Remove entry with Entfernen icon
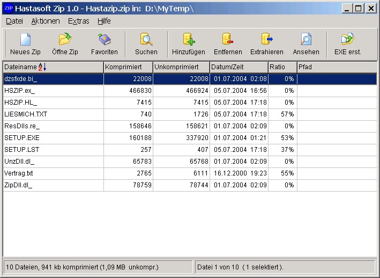Screen dimensions: 380x278 pos(228,39)
